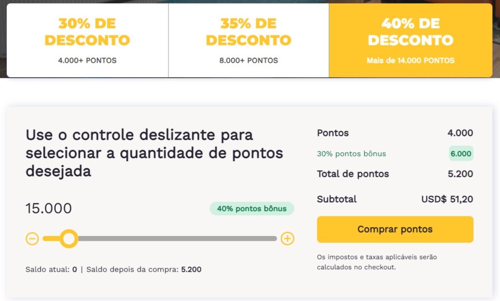Select the 30% de desconto tier

pyautogui.click(x=87, y=40)
